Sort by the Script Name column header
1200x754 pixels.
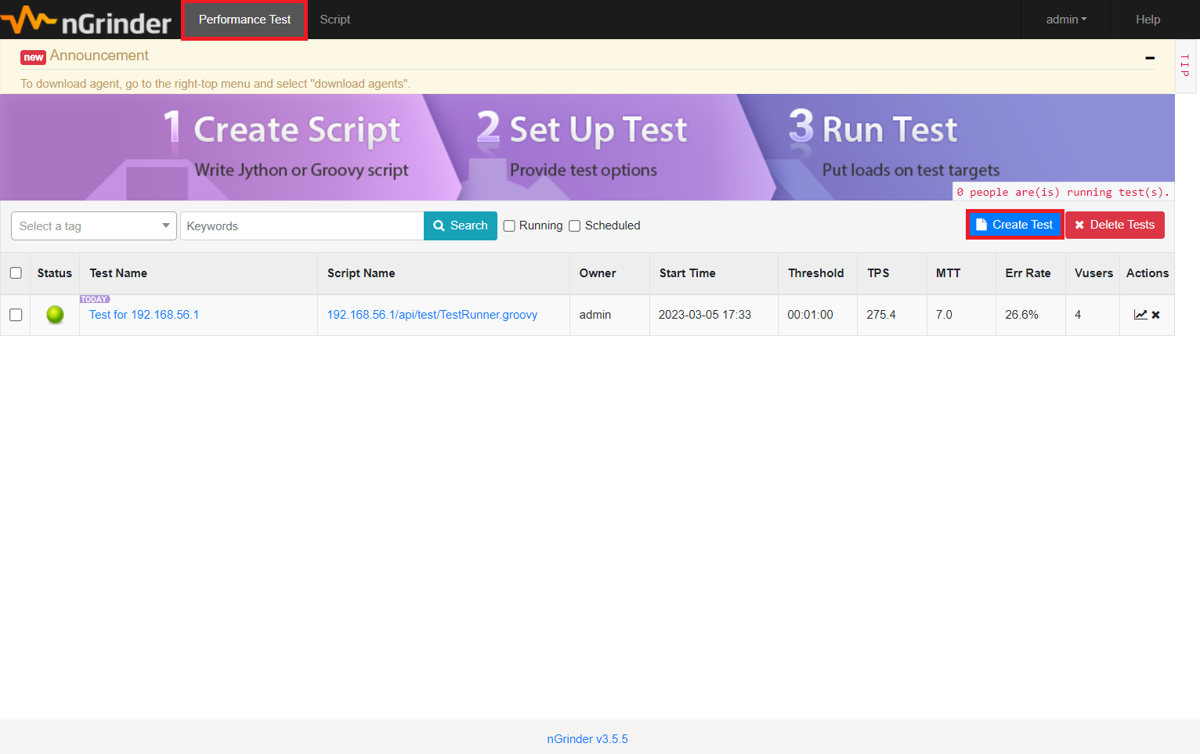(x=361, y=273)
